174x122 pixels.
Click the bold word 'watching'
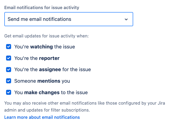[x=41, y=47]
